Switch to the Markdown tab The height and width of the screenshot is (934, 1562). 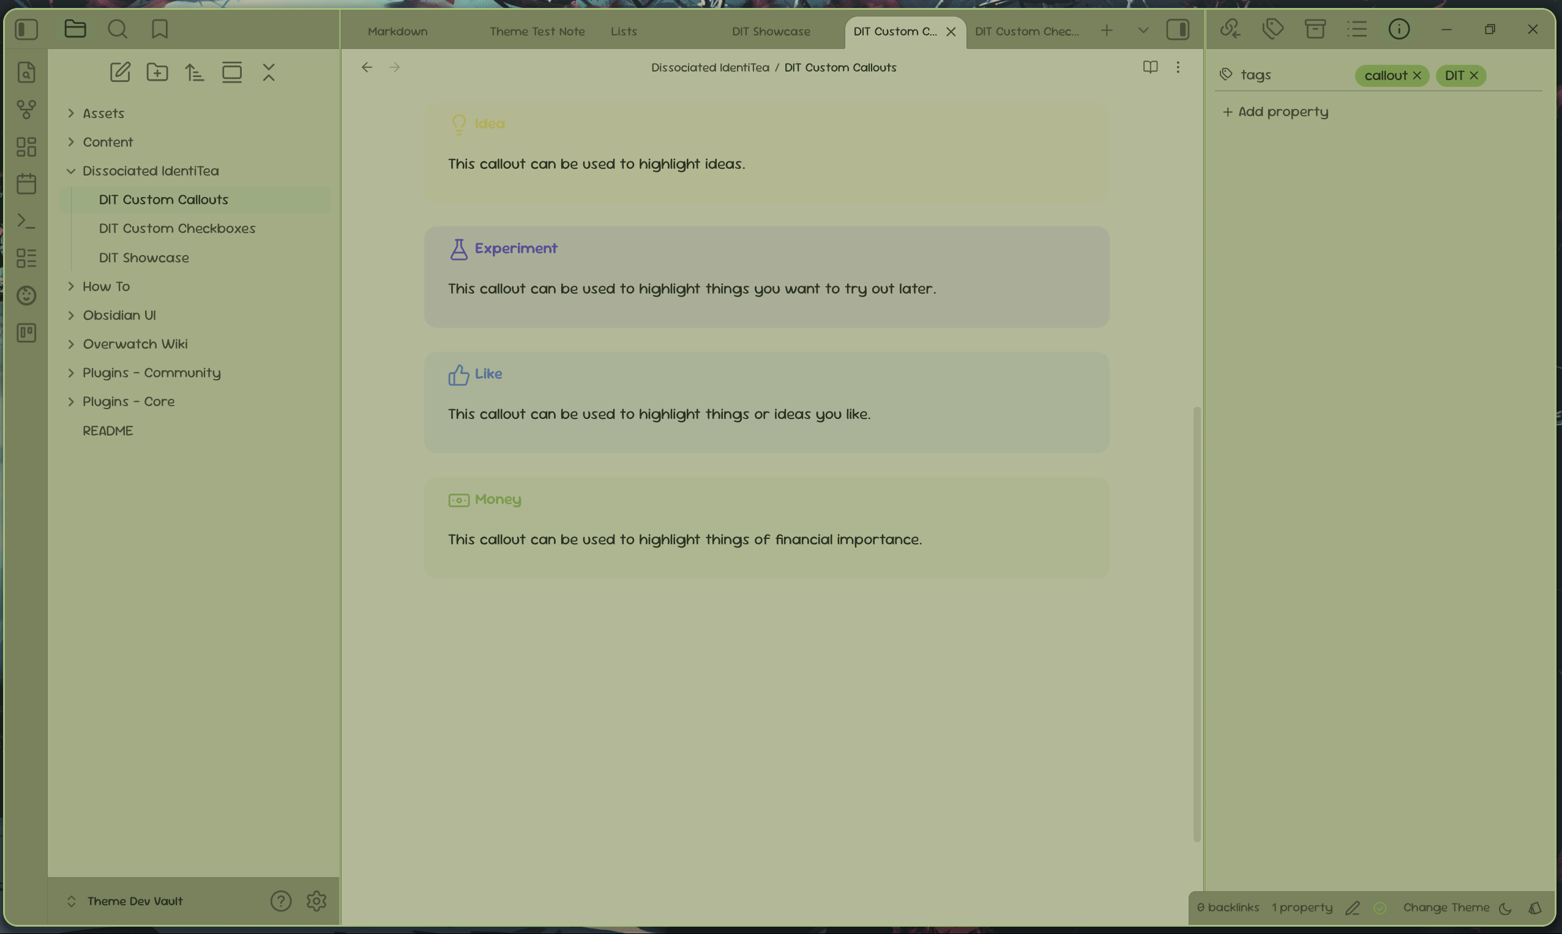click(397, 31)
